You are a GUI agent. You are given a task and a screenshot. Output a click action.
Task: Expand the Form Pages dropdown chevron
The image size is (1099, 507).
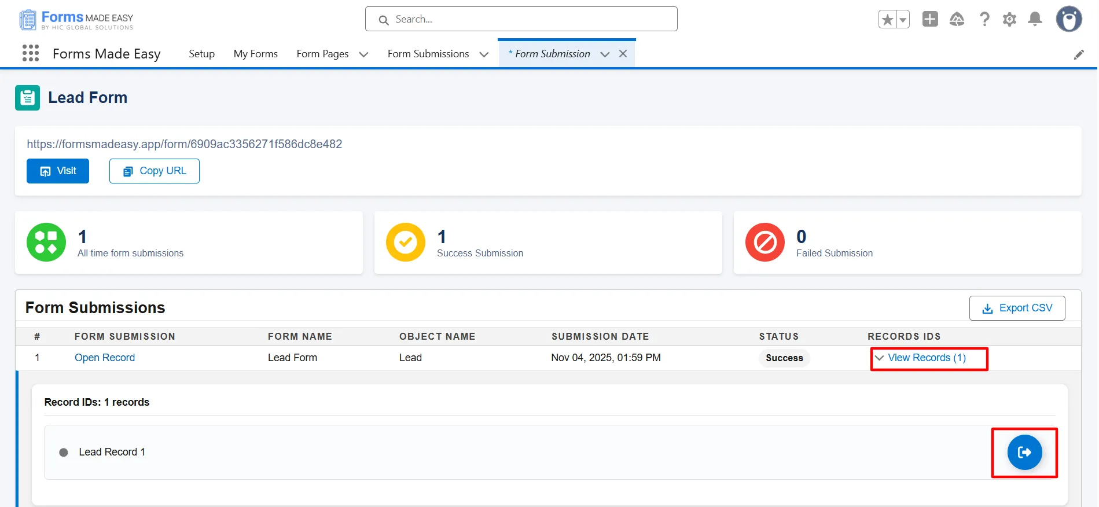(x=363, y=54)
